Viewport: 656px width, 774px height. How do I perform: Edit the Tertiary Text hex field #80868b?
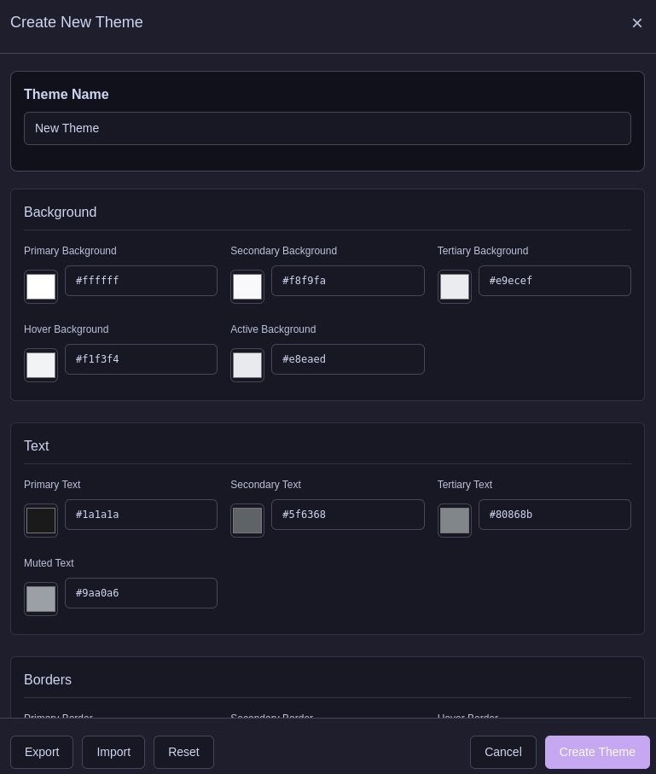tap(554, 515)
